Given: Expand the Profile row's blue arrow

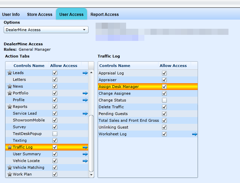Looking at the screenshot, I should (x=85, y=100).
